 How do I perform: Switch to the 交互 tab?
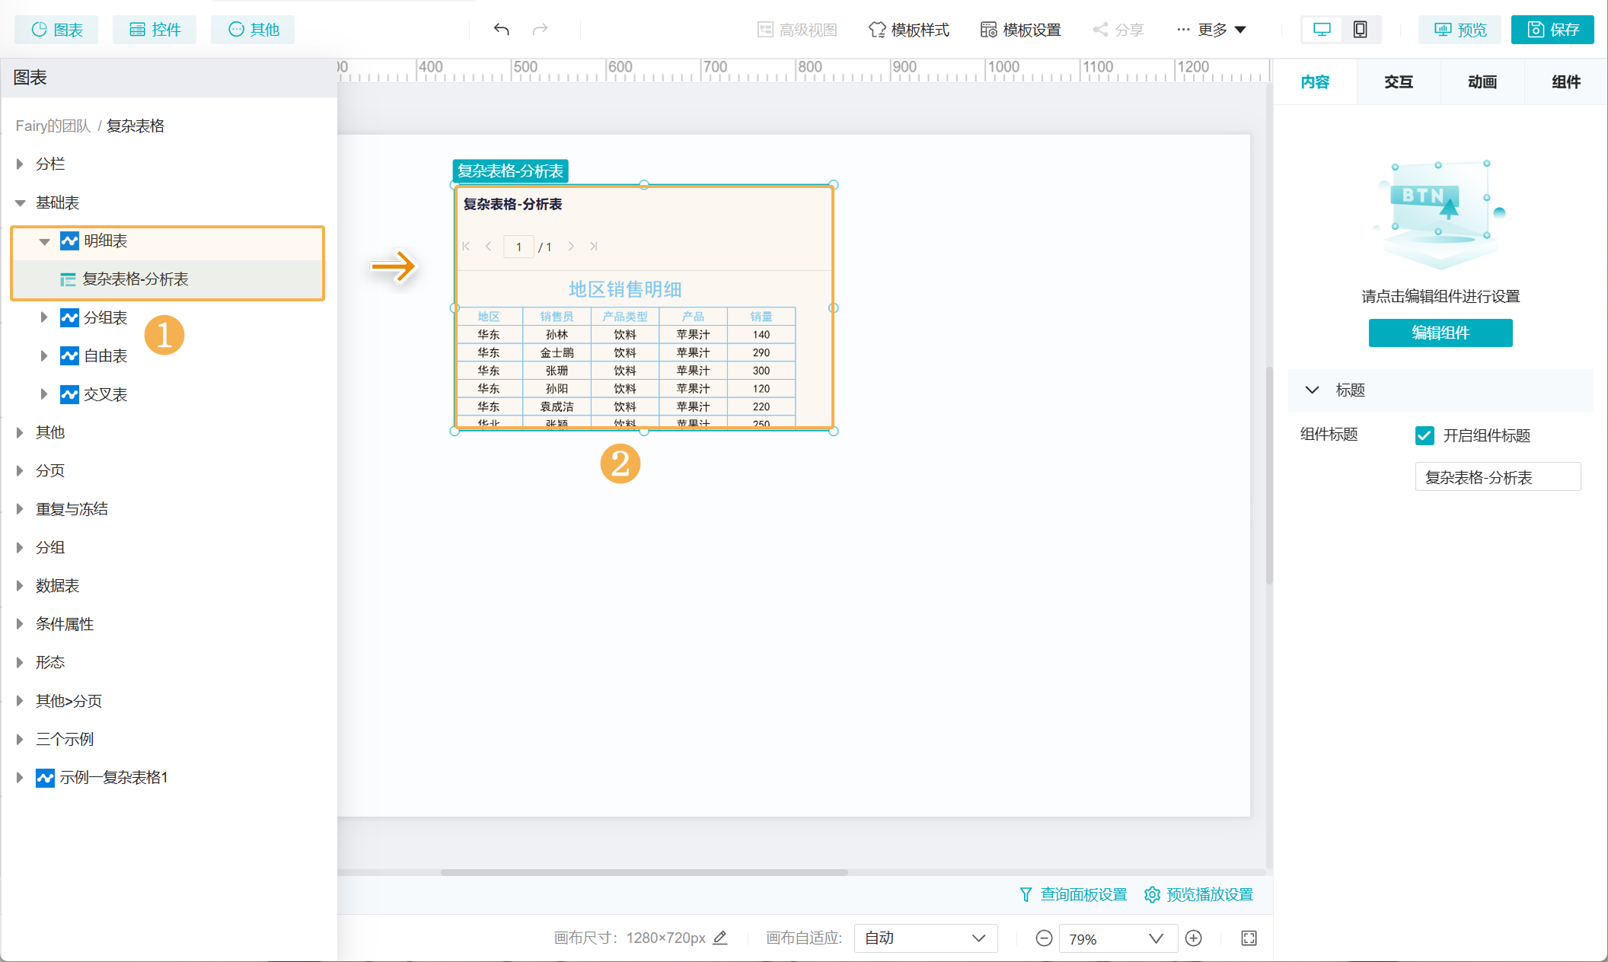point(1399,81)
